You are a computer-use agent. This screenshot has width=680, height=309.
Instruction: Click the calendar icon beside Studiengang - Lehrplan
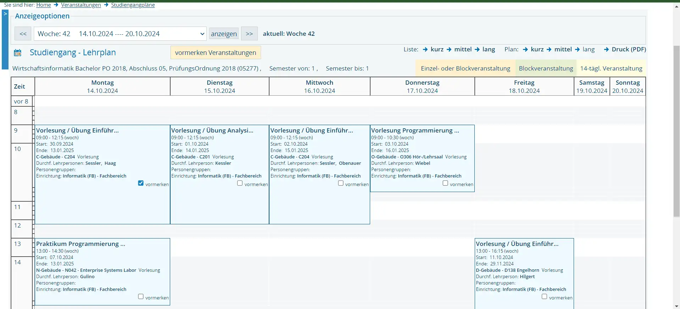(17, 53)
